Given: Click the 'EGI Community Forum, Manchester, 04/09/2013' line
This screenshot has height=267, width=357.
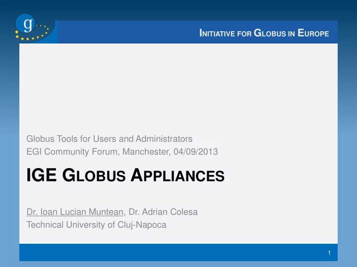Looking at the screenshot, I should (x=122, y=152).
